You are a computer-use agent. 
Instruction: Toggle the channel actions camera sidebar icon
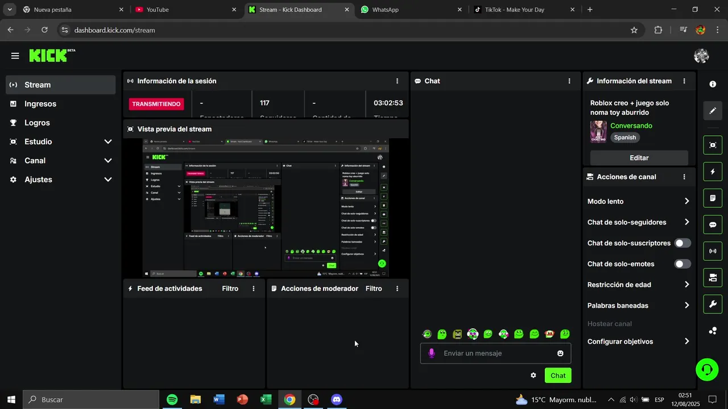click(713, 278)
